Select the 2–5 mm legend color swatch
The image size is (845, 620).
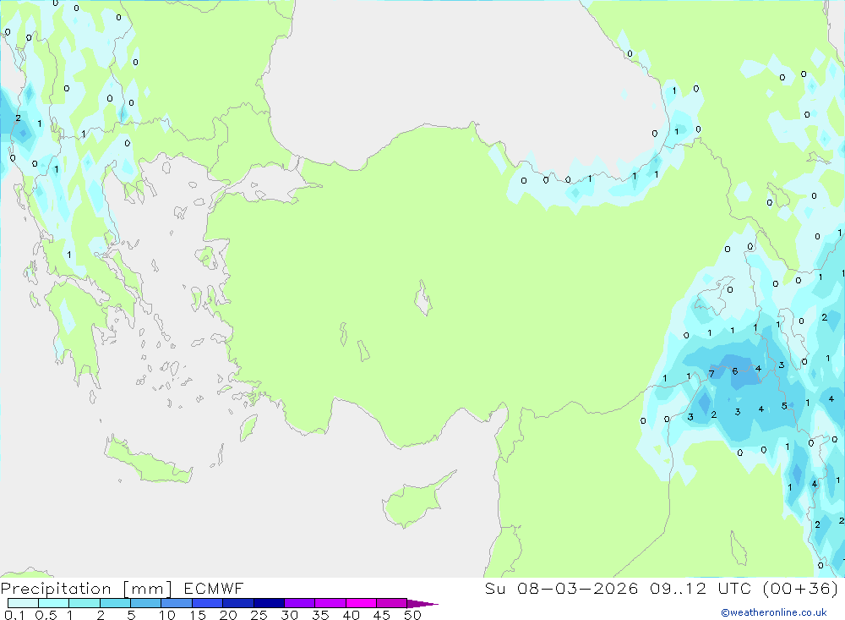pos(115,603)
